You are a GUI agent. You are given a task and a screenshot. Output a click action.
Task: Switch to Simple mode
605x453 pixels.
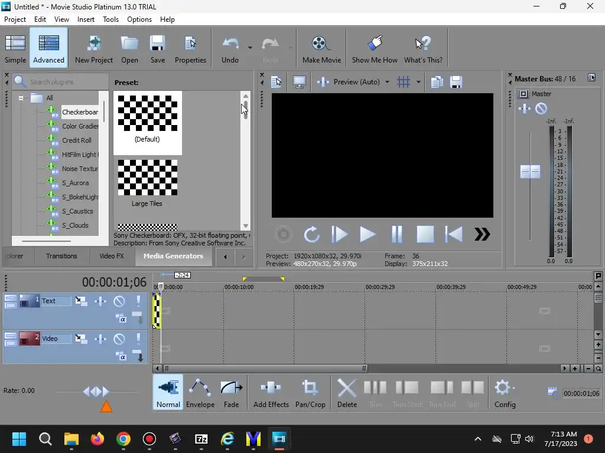15,48
